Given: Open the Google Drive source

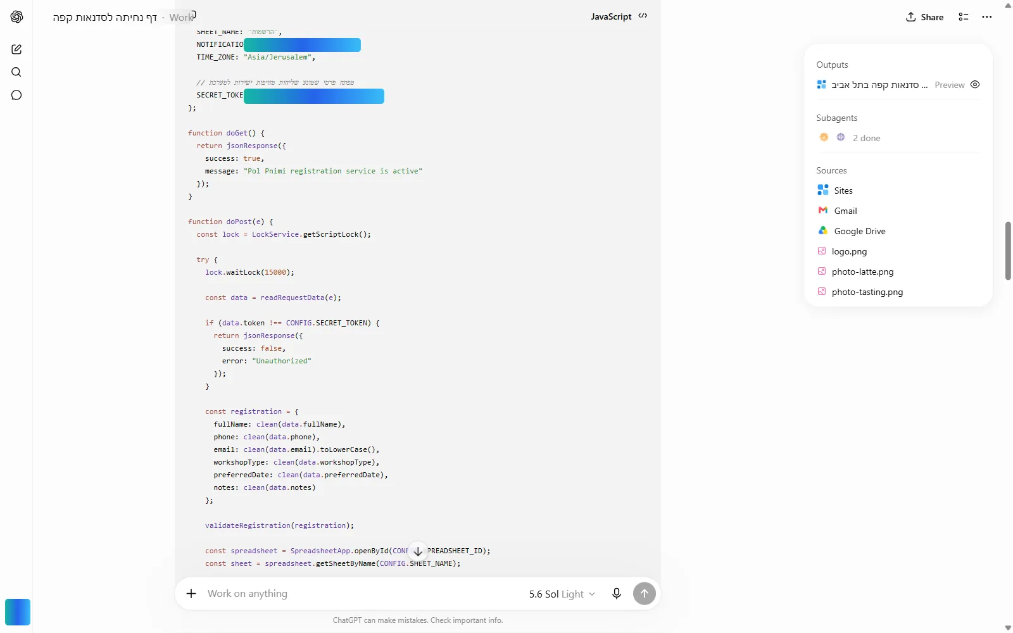Looking at the screenshot, I should 852,231.
